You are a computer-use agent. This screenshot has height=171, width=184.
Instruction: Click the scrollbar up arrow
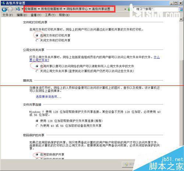pos(181,19)
